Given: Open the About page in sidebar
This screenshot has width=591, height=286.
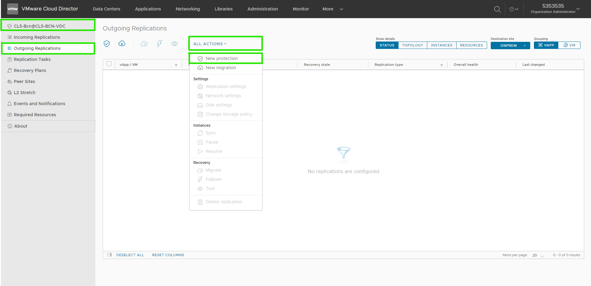Looking at the screenshot, I should pyautogui.click(x=48, y=126).
